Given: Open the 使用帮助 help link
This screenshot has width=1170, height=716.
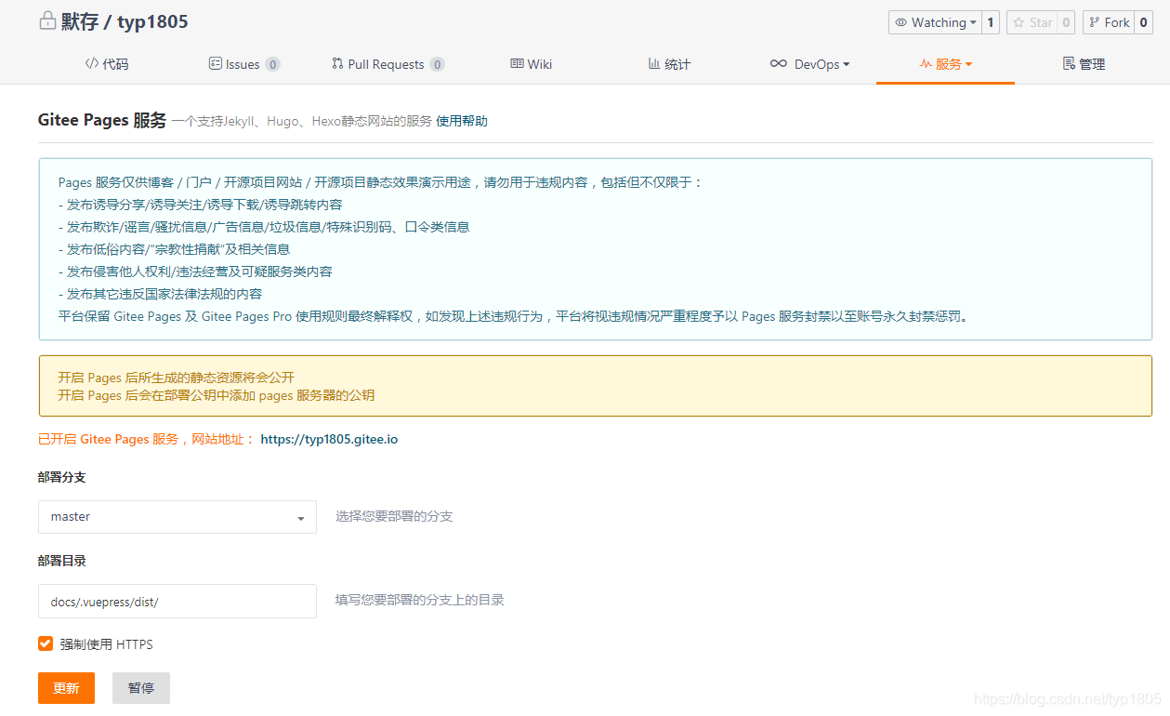Looking at the screenshot, I should (462, 121).
